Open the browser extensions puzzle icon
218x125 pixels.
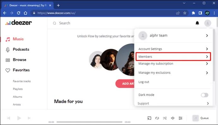point(193,13)
